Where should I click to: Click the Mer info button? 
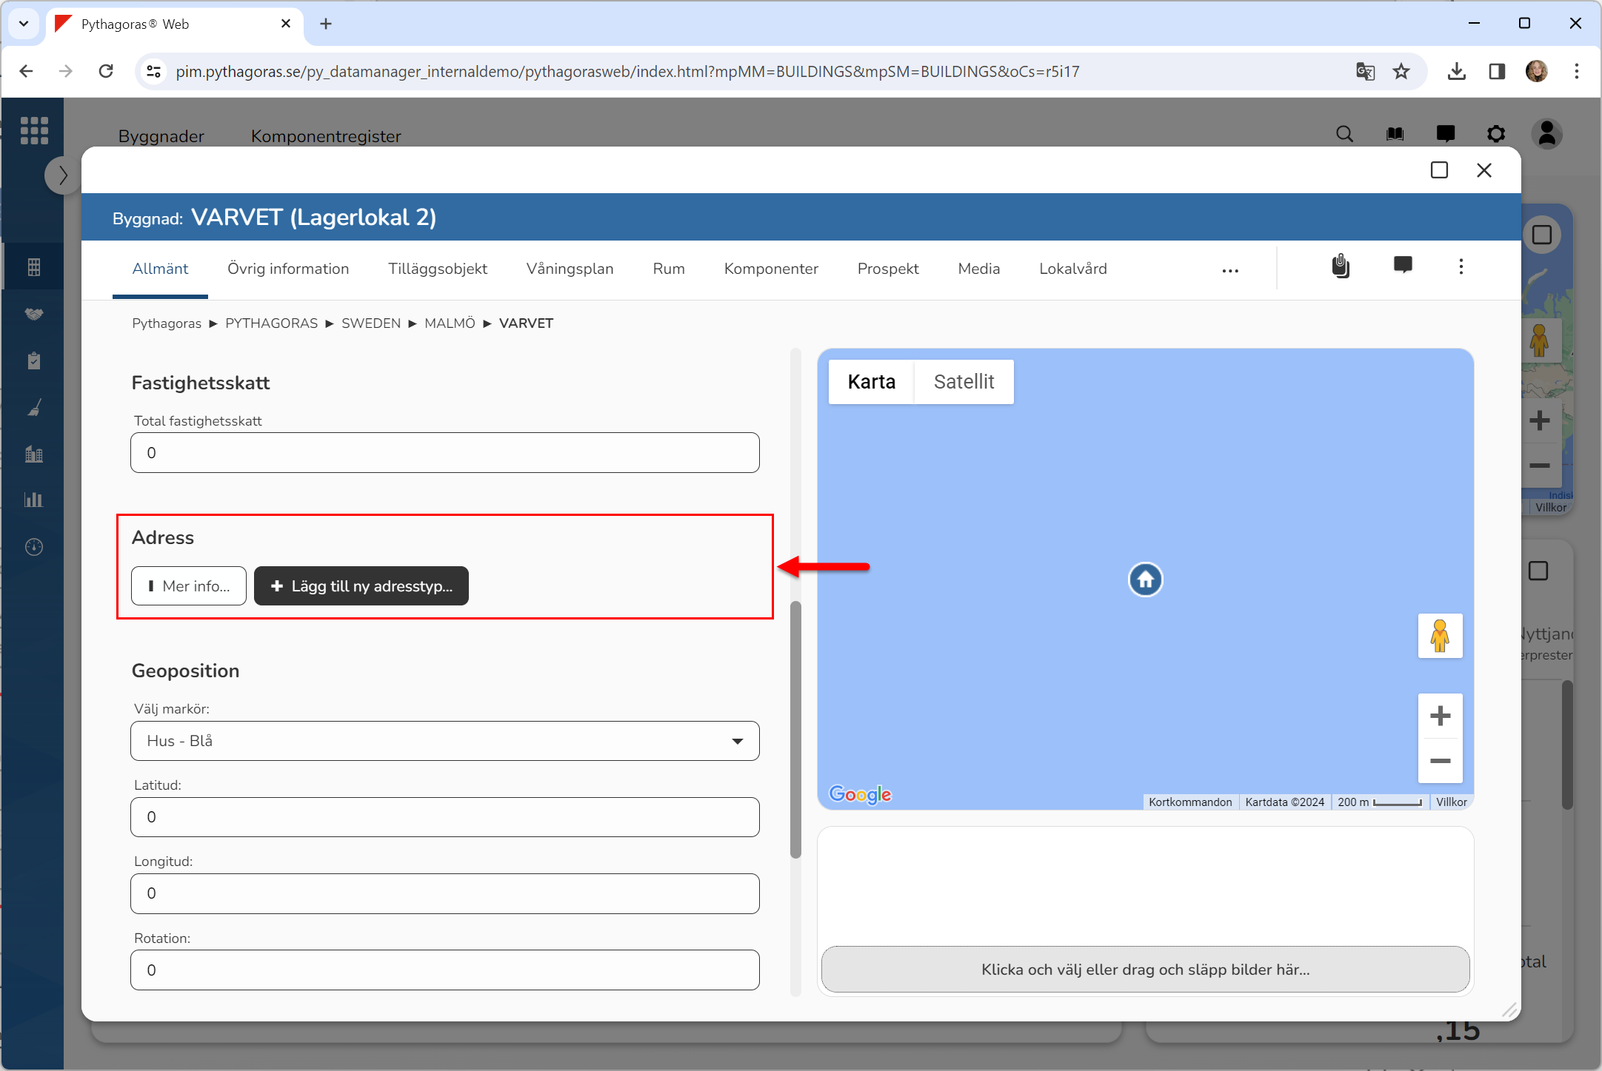pos(188,586)
